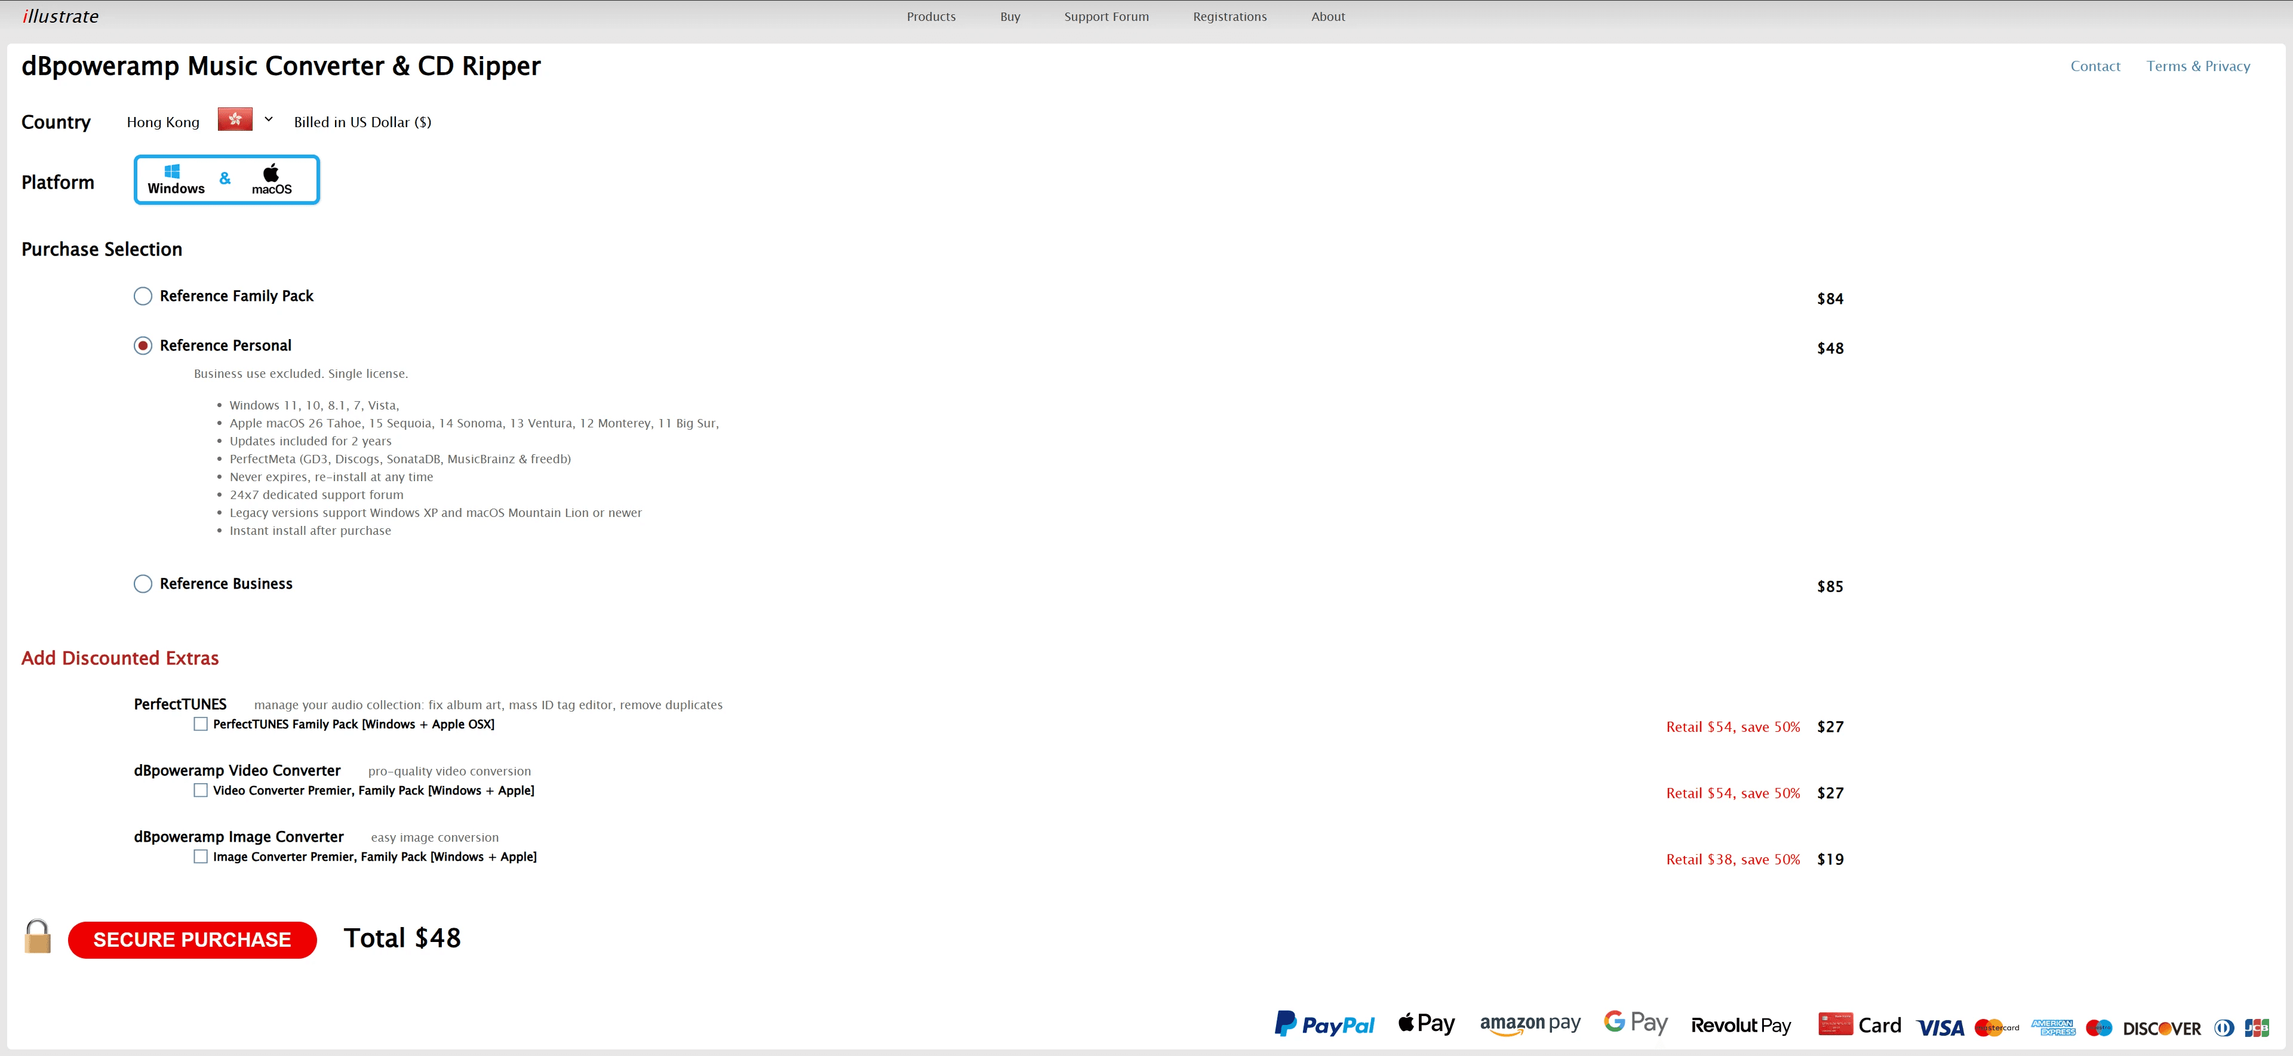This screenshot has width=2293, height=1056.
Task: Click the Revolut Pay logo
Action: [x=1741, y=1026]
